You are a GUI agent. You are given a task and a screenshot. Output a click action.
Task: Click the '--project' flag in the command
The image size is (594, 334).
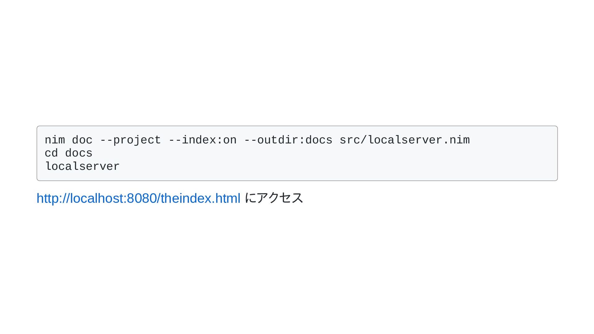(x=130, y=140)
